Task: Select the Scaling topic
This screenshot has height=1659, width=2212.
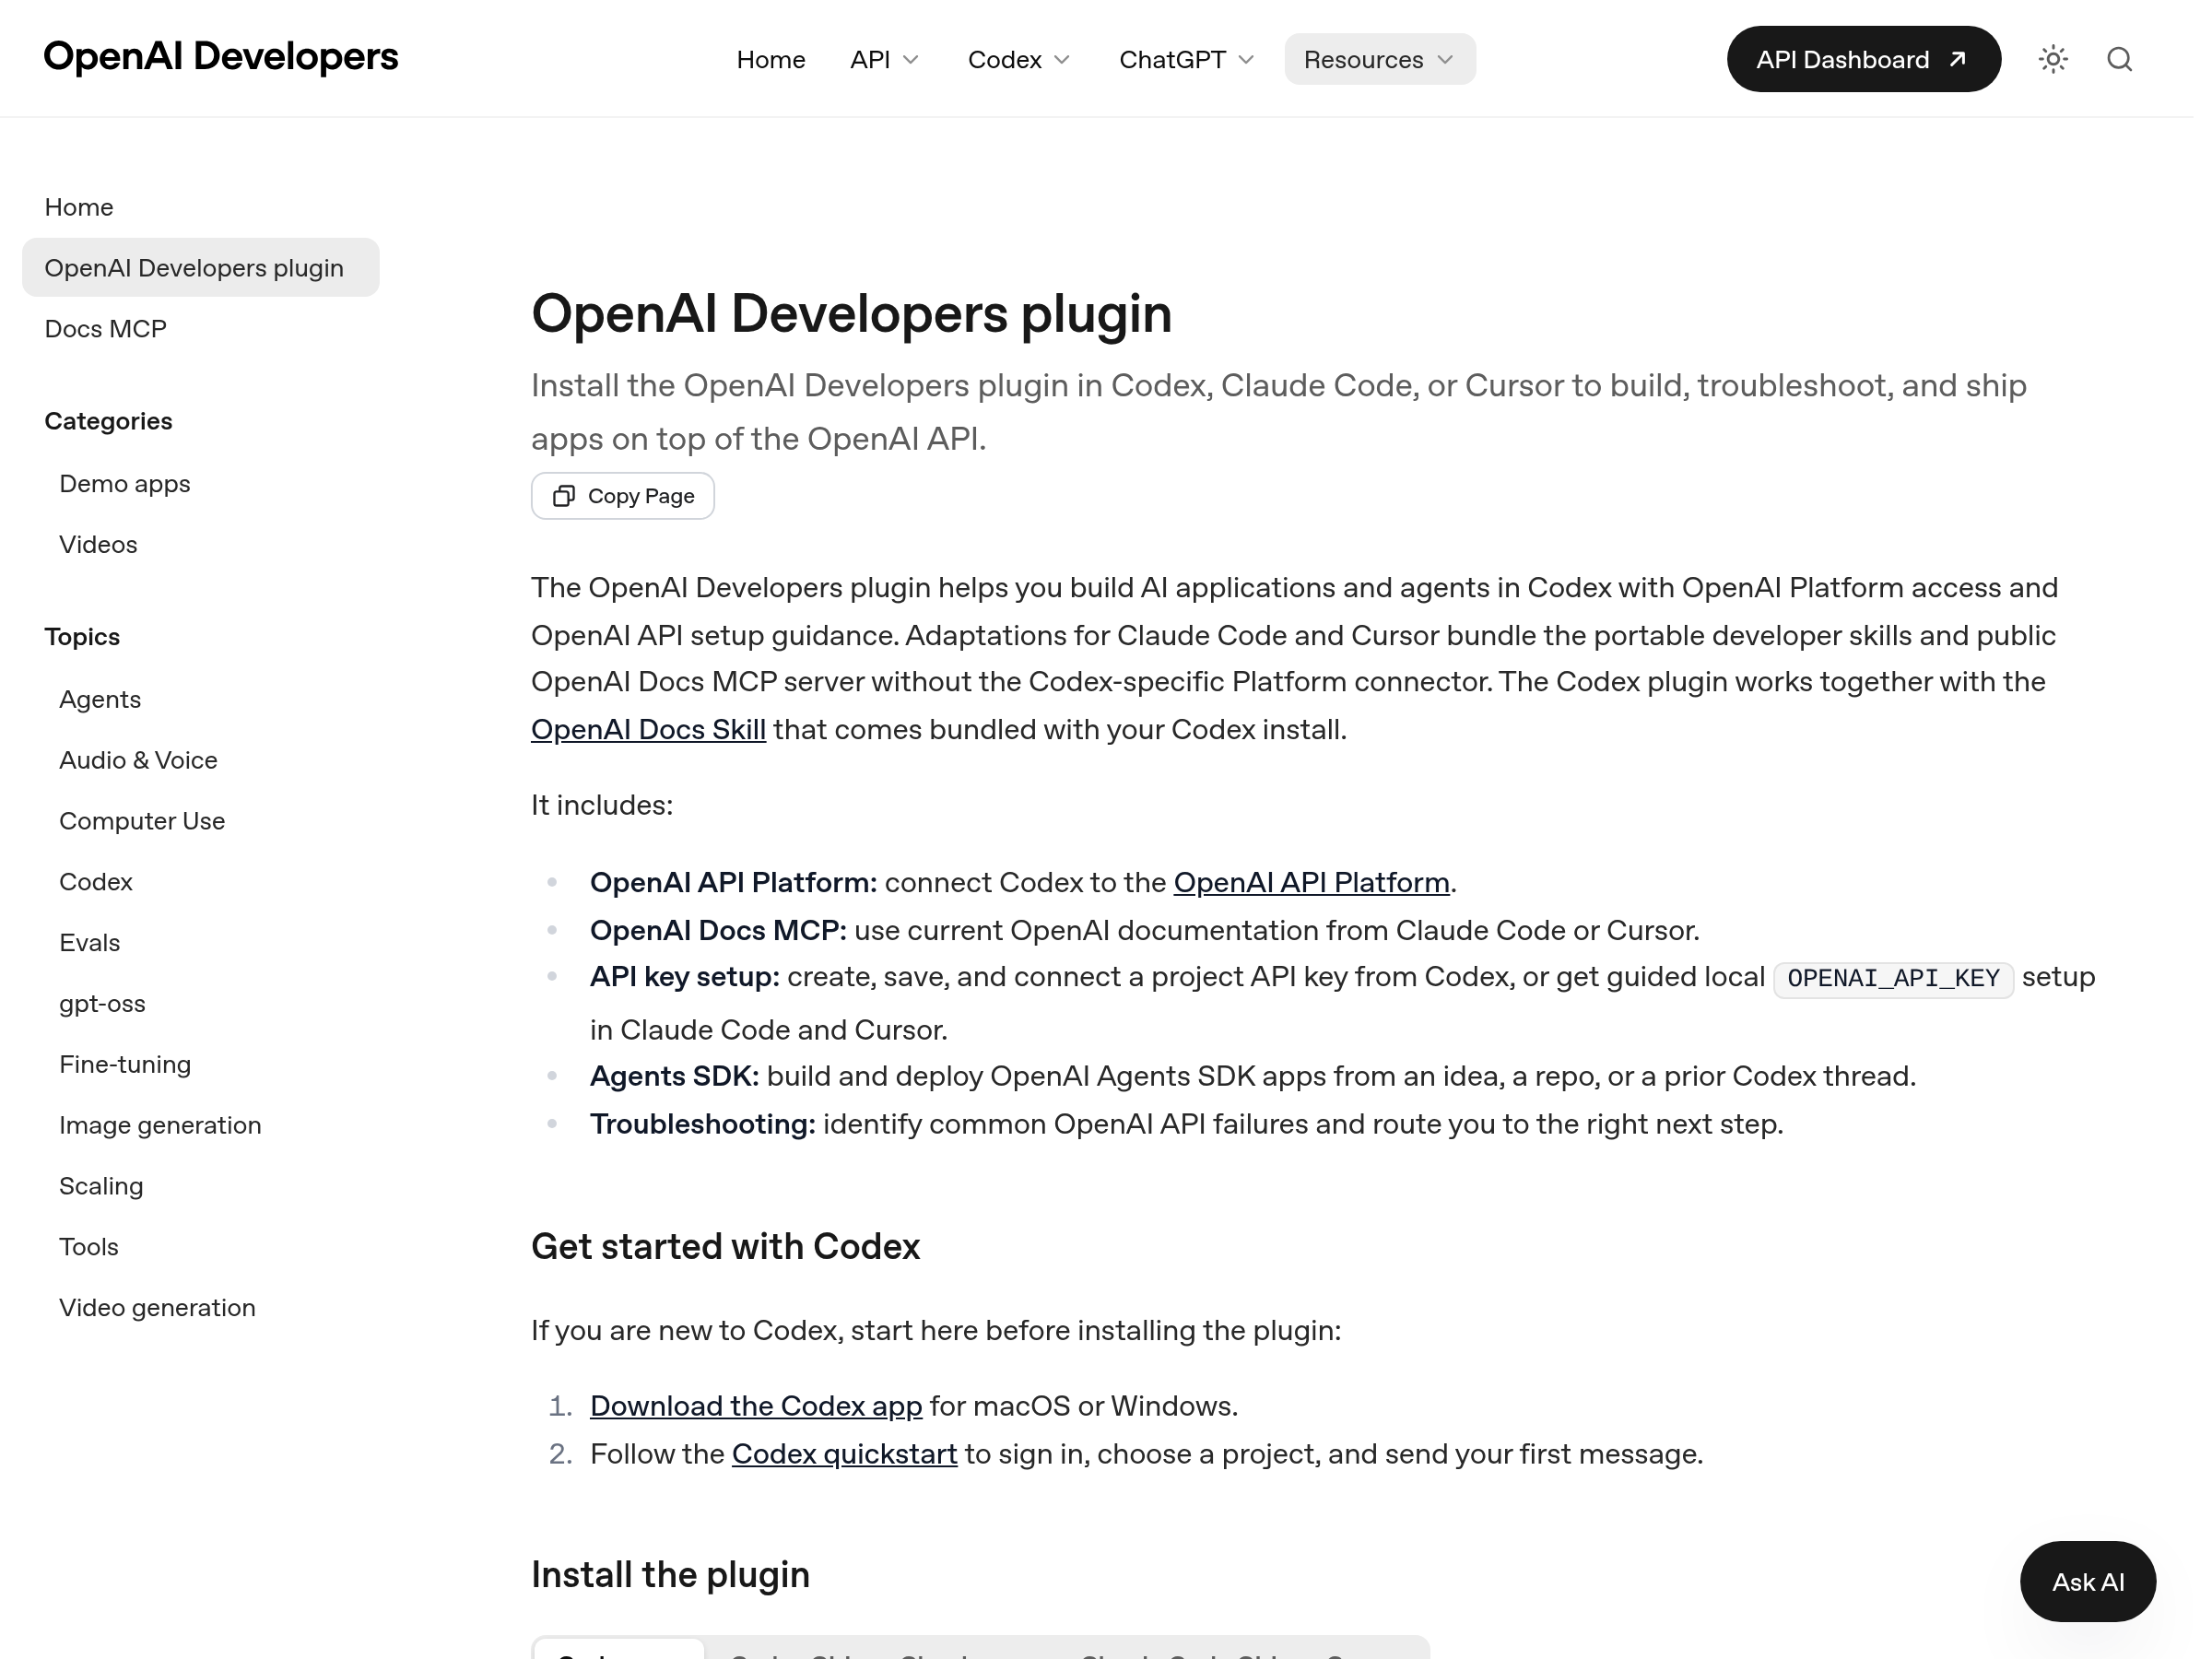Action: point(101,1187)
